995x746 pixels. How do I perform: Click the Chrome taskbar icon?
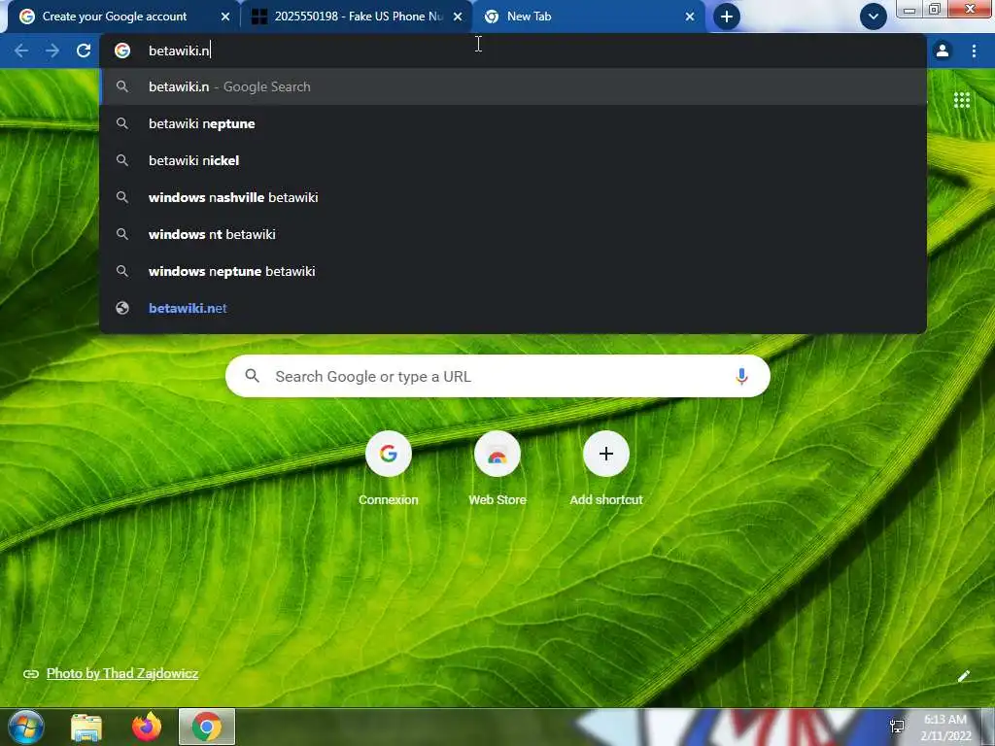pos(207,727)
